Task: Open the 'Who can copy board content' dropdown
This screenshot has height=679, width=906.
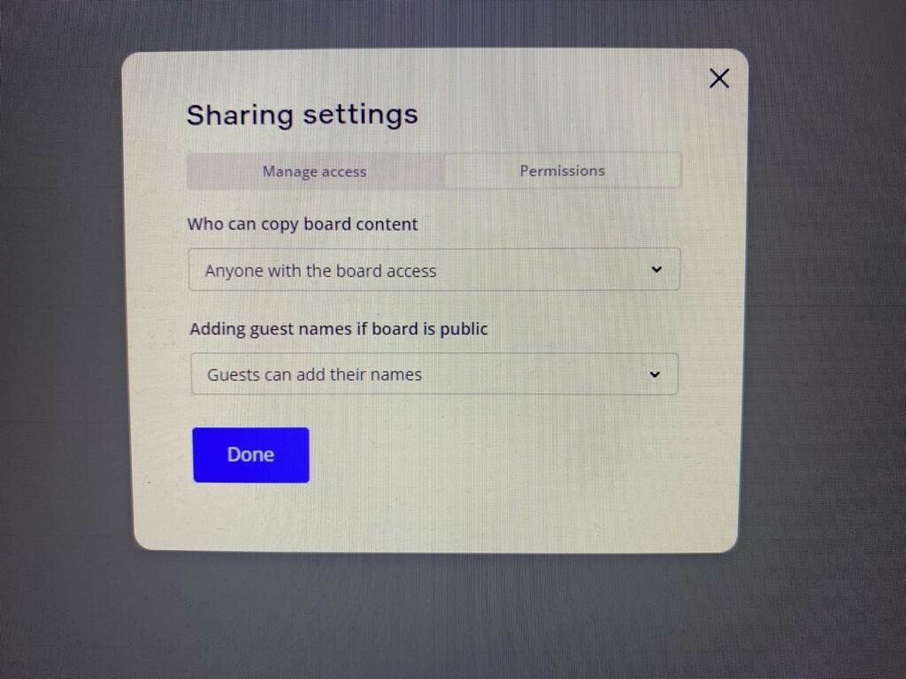Action: tap(434, 270)
